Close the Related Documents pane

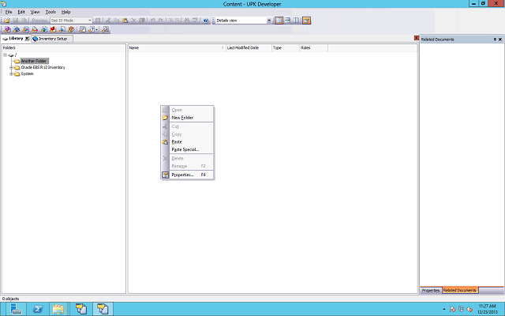point(500,39)
